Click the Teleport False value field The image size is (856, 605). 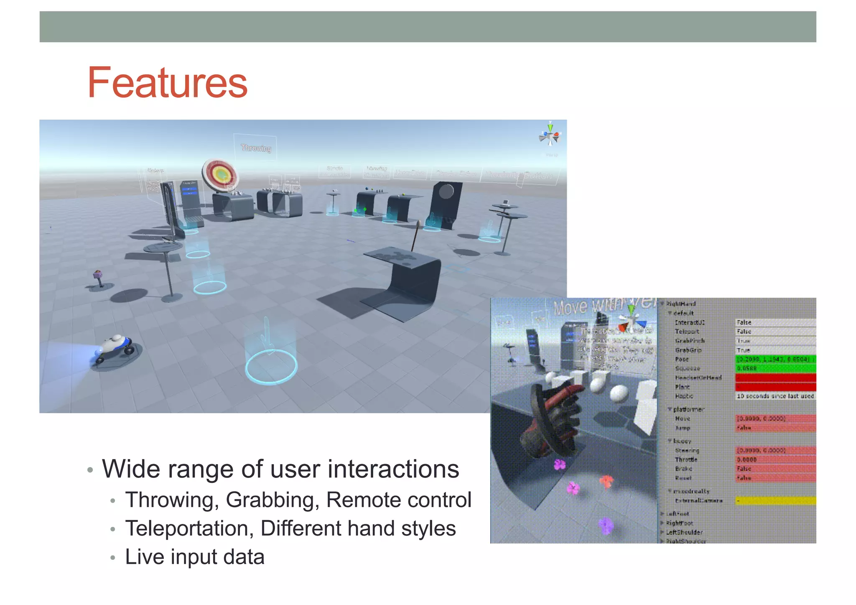[775, 332]
